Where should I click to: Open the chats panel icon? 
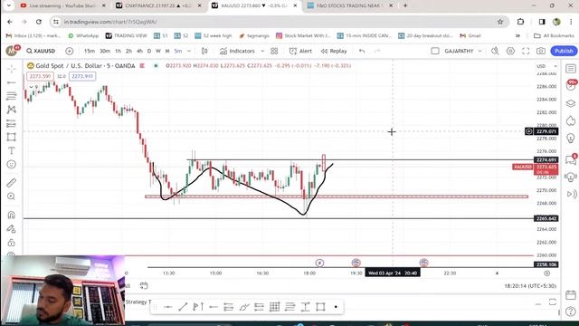pos(571,159)
